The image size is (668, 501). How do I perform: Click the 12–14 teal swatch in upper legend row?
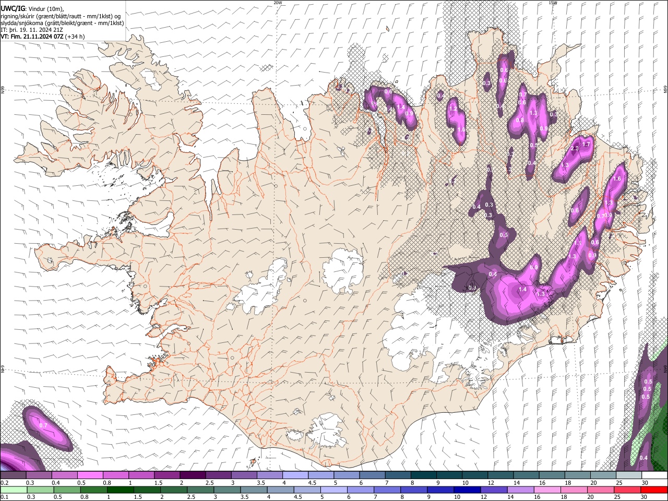(x=500, y=475)
